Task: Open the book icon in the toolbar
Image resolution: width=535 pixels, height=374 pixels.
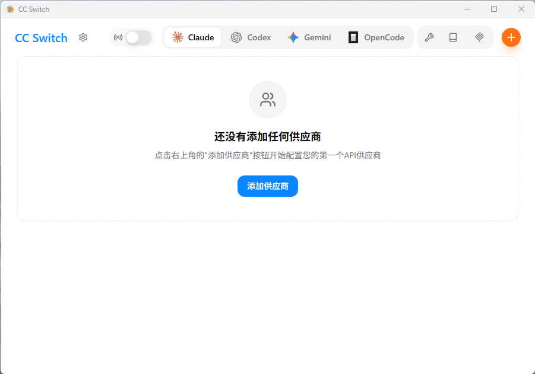Action: 453,37
